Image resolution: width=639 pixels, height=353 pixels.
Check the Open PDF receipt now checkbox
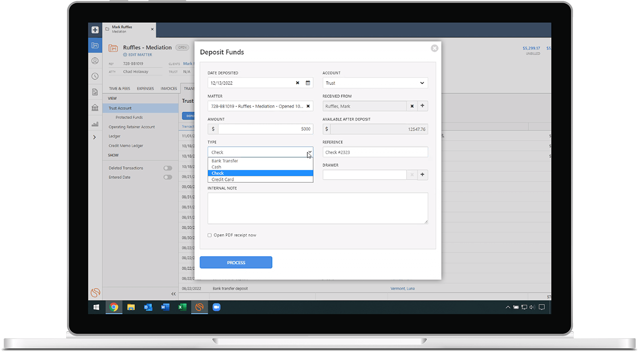coord(210,236)
